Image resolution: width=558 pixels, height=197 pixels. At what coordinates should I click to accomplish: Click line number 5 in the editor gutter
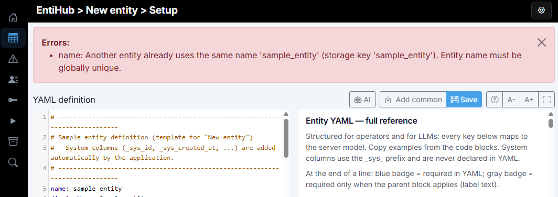tap(45, 189)
